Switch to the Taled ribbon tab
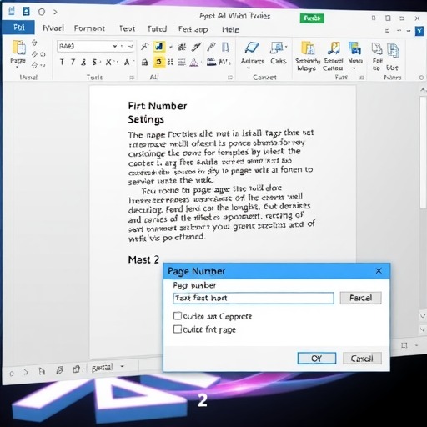 pos(157,29)
